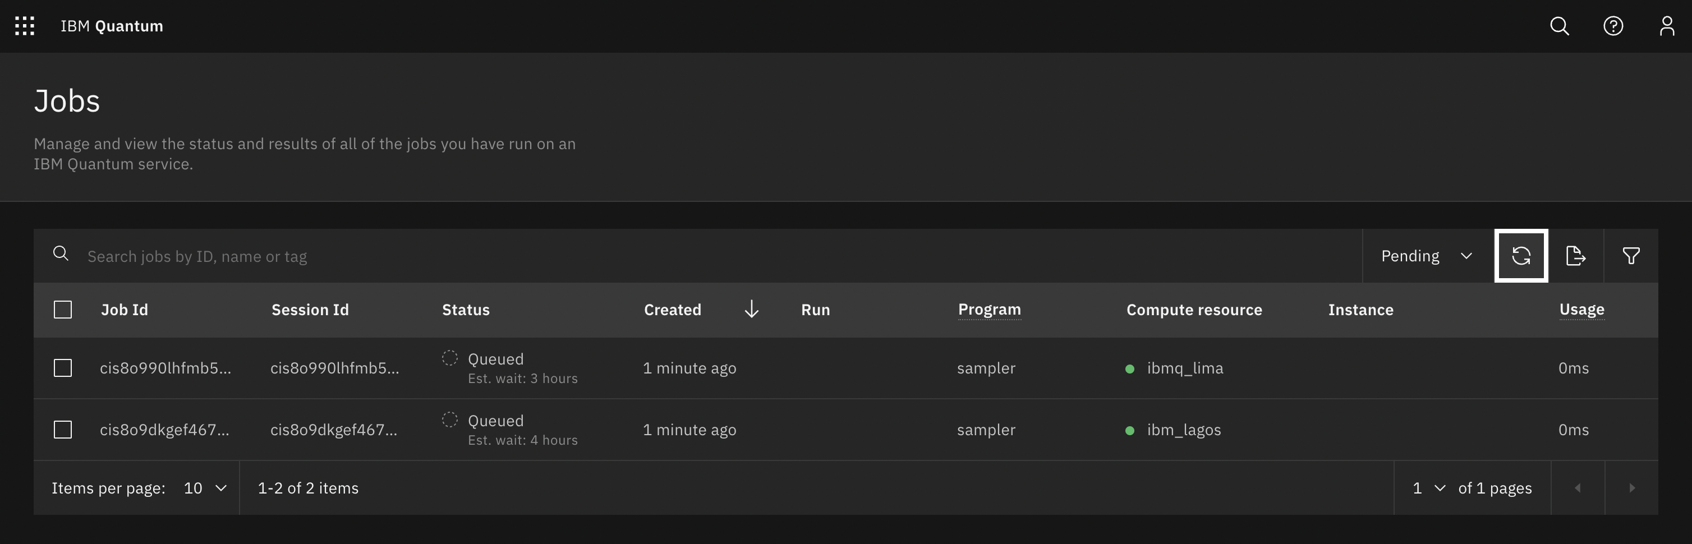Image resolution: width=1692 pixels, height=544 pixels.
Task: Tick the select-all checkbox in header
Action: [62, 310]
